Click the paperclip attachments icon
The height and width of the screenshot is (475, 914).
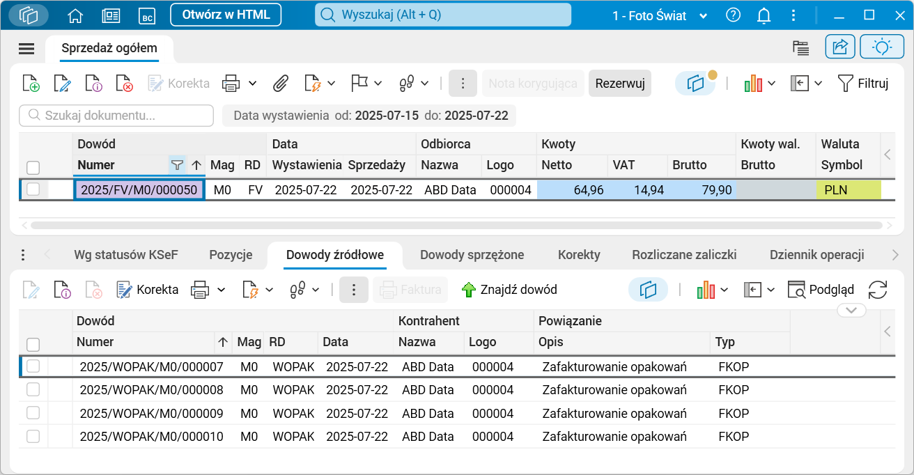coord(280,84)
